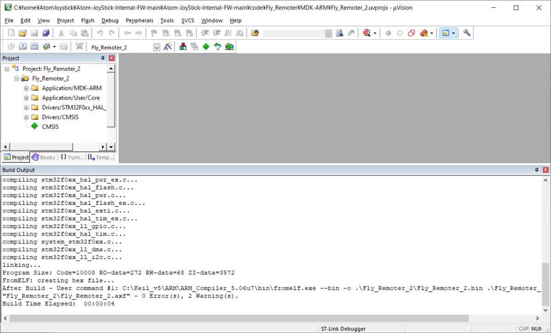Switch to the Books tab
This screenshot has height=333, width=551.
coord(44,157)
